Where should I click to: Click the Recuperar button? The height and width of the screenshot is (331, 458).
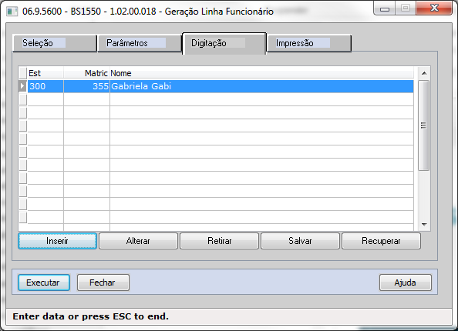381,241
